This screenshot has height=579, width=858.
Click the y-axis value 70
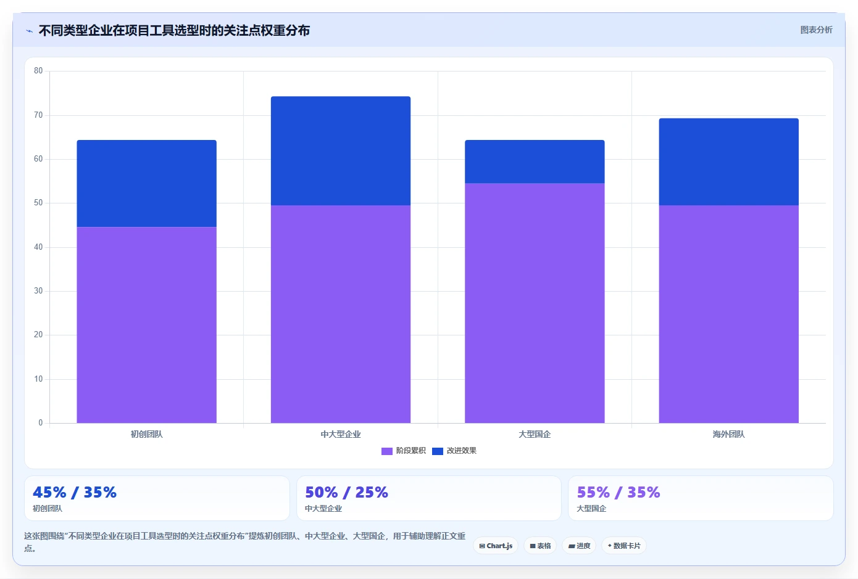[x=38, y=115]
